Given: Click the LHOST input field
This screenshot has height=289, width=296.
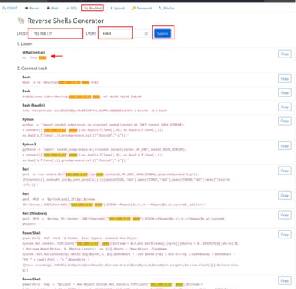Looking at the screenshot, I should pyautogui.click(x=55, y=33).
